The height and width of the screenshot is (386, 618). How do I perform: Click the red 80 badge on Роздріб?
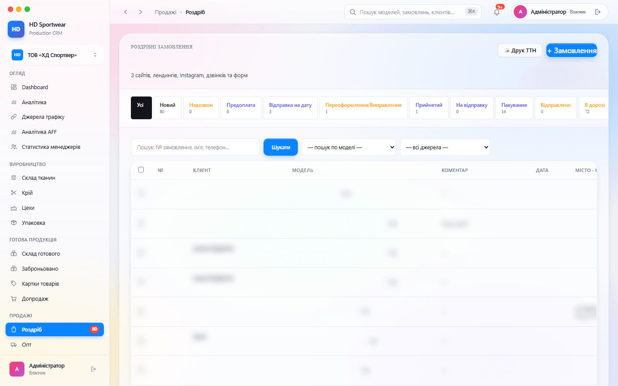pyautogui.click(x=94, y=329)
